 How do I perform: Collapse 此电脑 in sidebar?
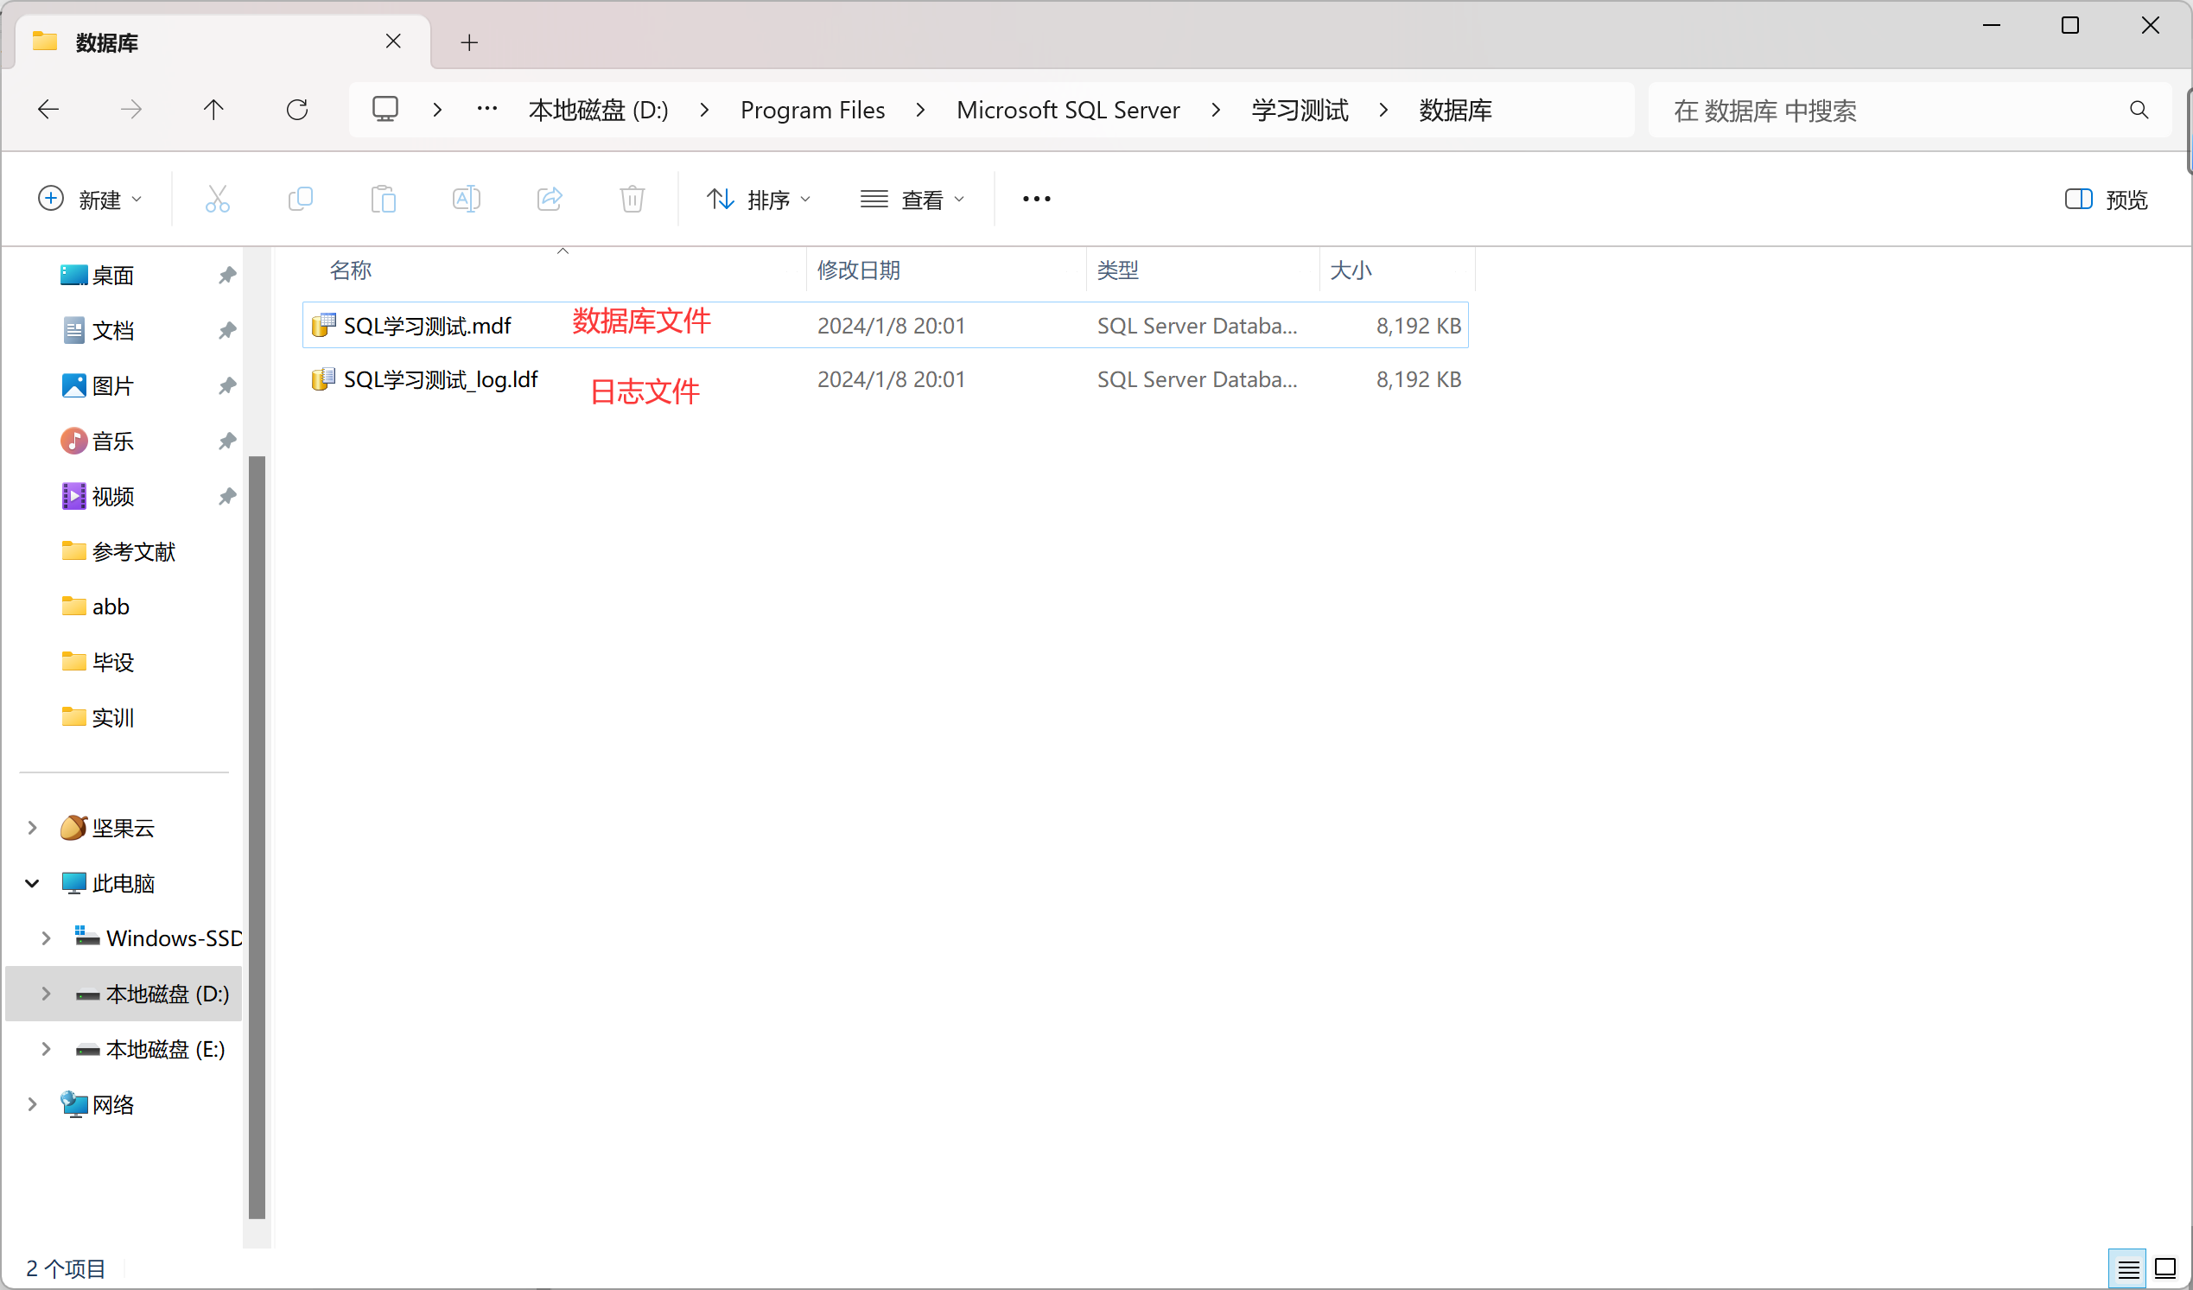click(x=31, y=883)
